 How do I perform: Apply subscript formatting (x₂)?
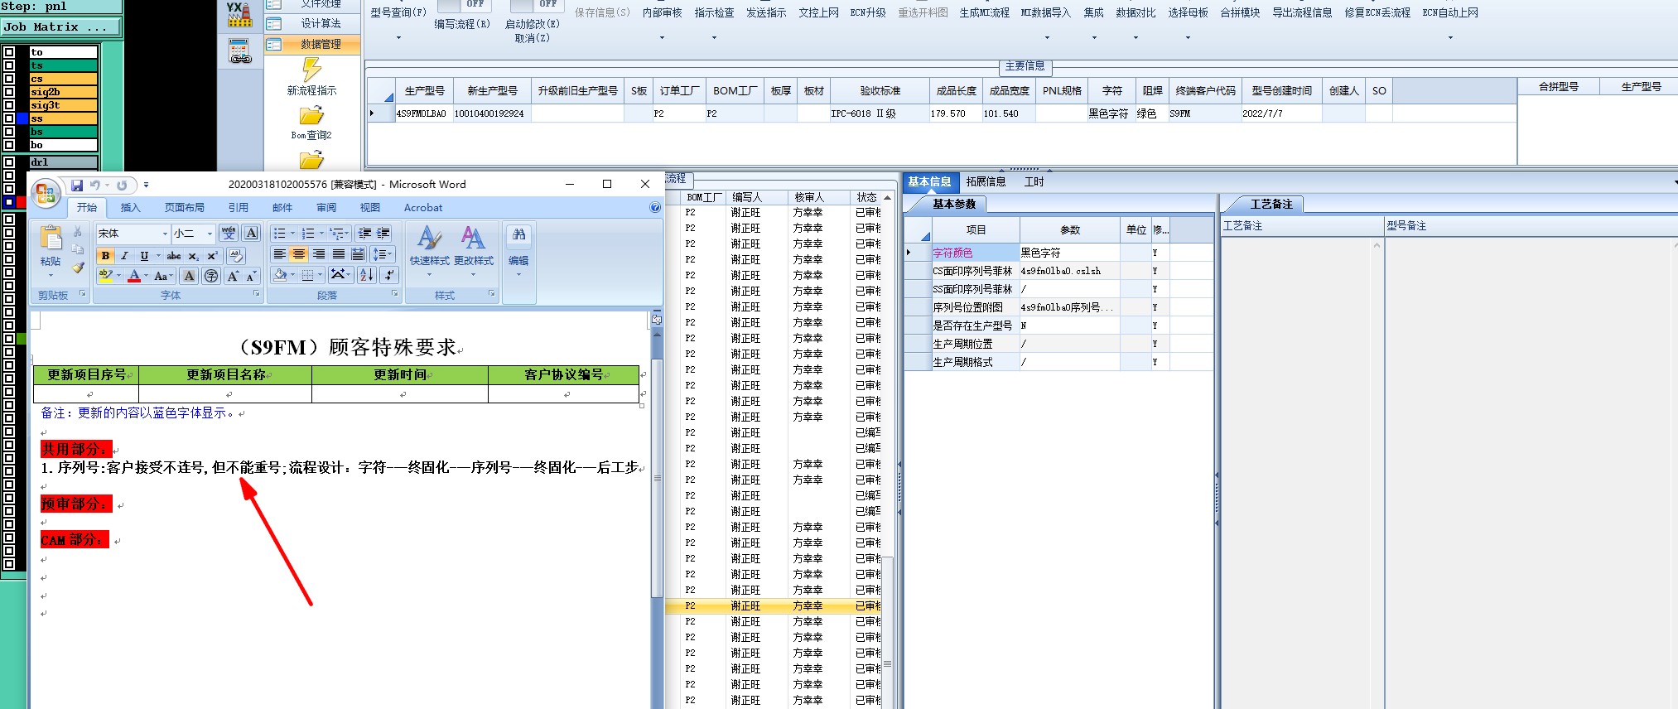point(193,256)
